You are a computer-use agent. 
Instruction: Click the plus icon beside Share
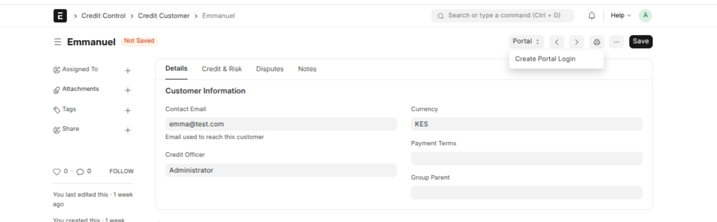coord(127,130)
